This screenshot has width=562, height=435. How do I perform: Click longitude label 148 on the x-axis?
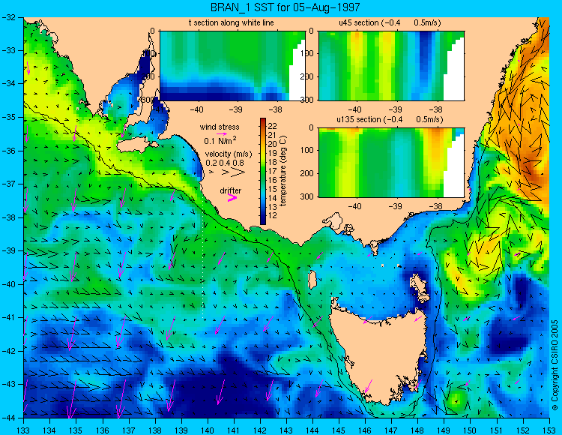tap(417, 430)
